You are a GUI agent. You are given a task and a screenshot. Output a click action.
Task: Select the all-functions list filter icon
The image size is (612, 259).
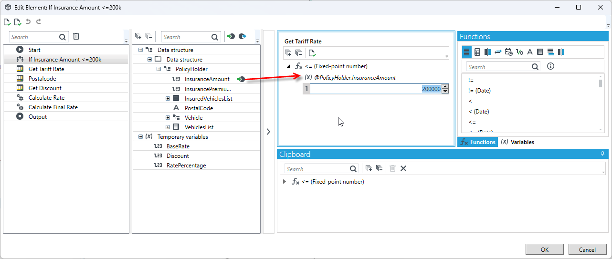[x=467, y=52]
